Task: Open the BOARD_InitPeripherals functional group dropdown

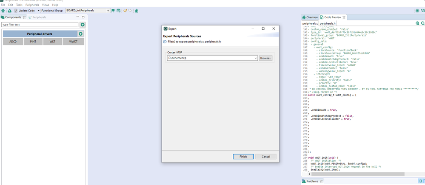Action: (x=88, y=11)
